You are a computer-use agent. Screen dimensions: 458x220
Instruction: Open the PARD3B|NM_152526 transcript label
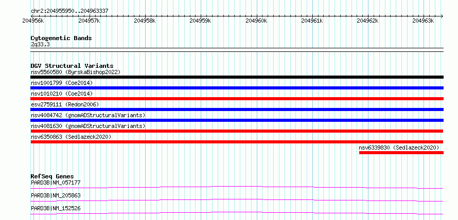click(x=56, y=208)
